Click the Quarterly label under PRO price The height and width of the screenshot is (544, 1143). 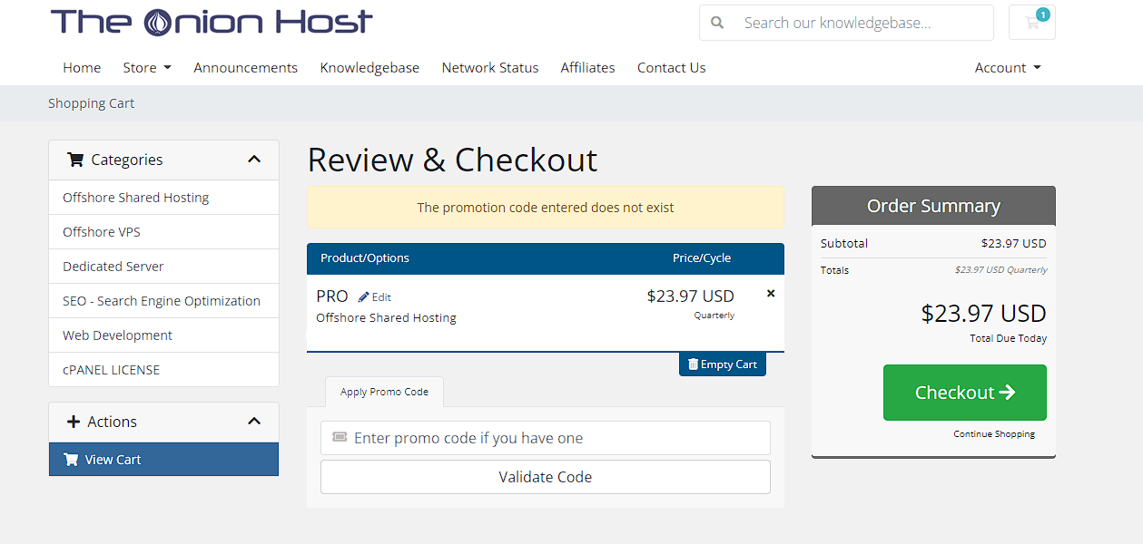pos(714,316)
